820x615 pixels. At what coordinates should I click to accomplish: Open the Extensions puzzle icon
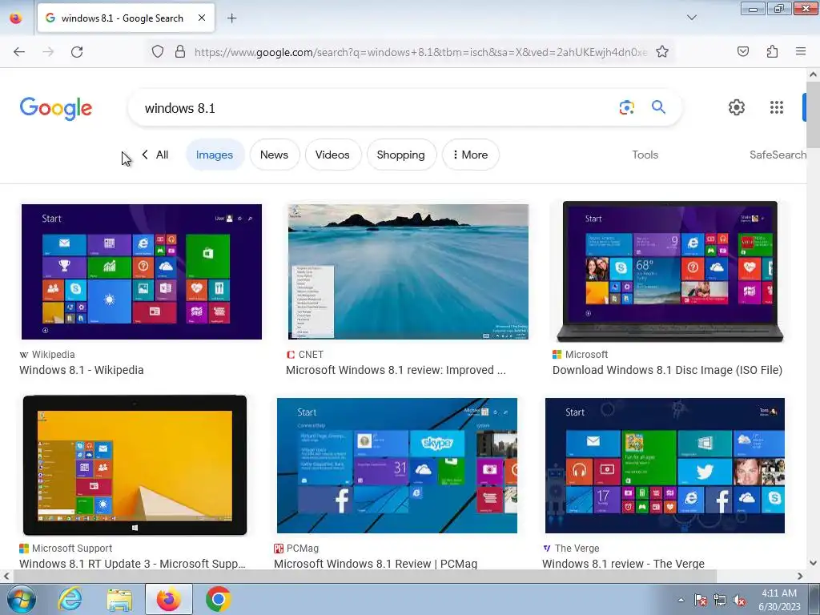772,51
